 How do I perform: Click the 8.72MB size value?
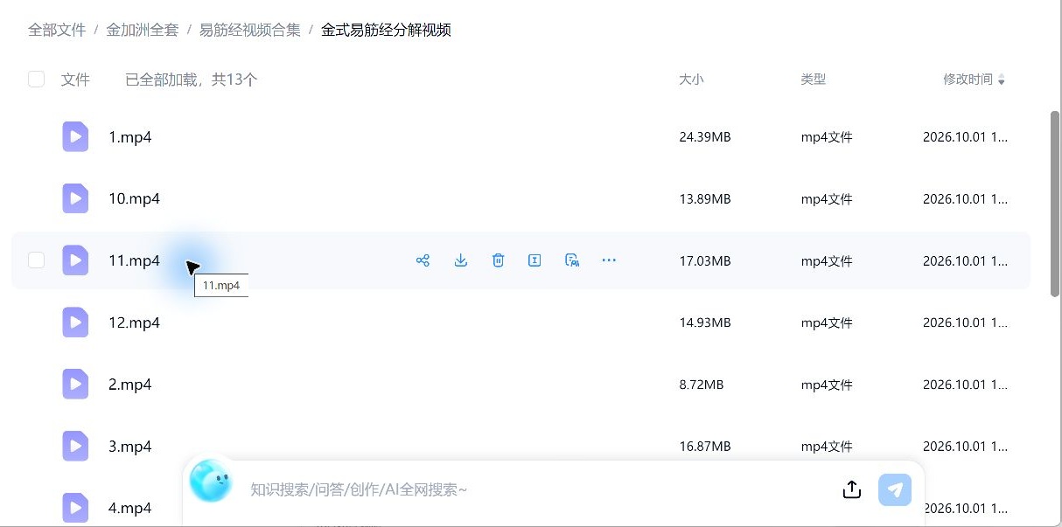click(x=702, y=385)
